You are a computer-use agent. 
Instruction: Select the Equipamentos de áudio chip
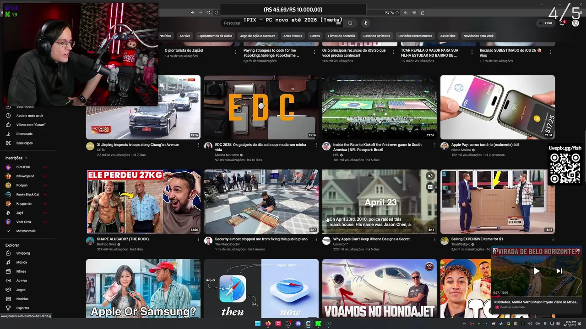point(215,36)
